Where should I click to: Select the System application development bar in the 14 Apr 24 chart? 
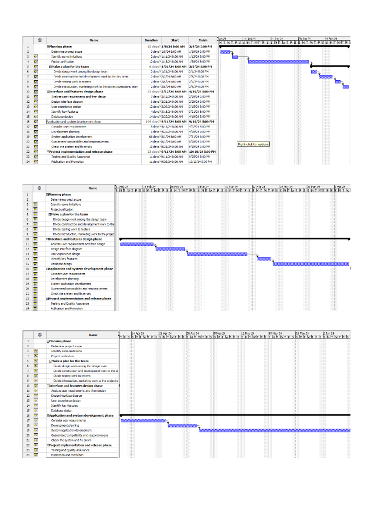click(x=275, y=430)
